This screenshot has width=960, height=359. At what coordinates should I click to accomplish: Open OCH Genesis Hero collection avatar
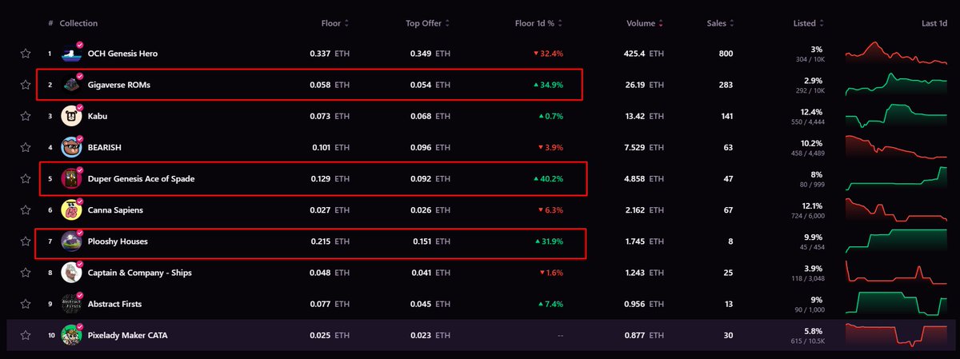click(x=72, y=54)
